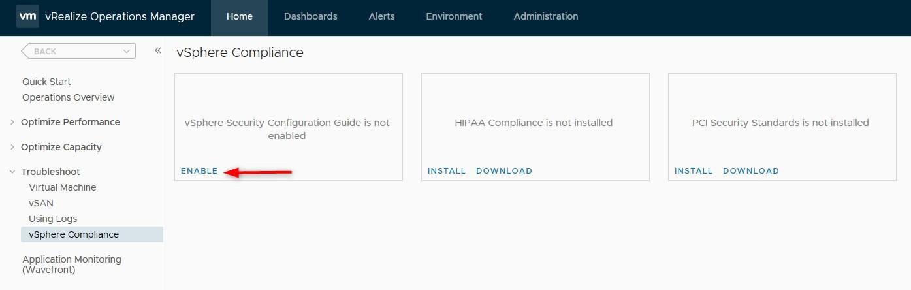Image resolution: width=911 pixels, height=290 pixels.
Task: Click the vRealize Operations Manager title
Action: 120,16
